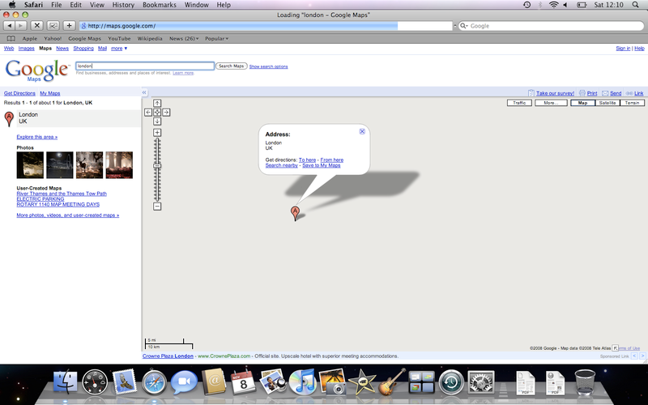Switch to the Terrain map view
Image resolution: width=648 pixels, height=405 pixels.
(633, 103)
